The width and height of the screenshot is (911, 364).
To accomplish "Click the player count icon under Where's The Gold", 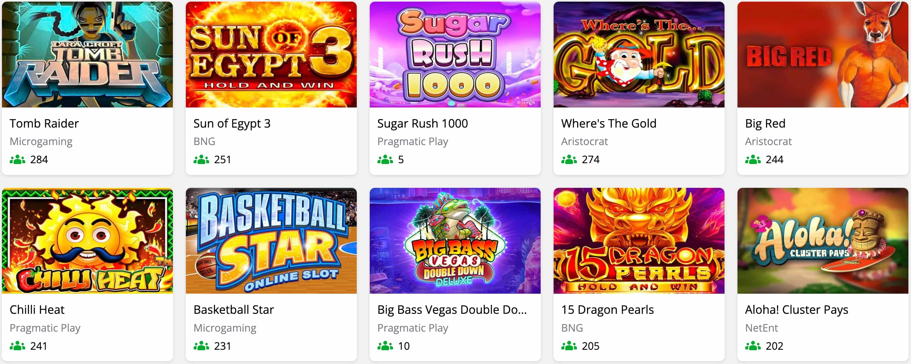I will pyautogui.click(x=569, y=160).
